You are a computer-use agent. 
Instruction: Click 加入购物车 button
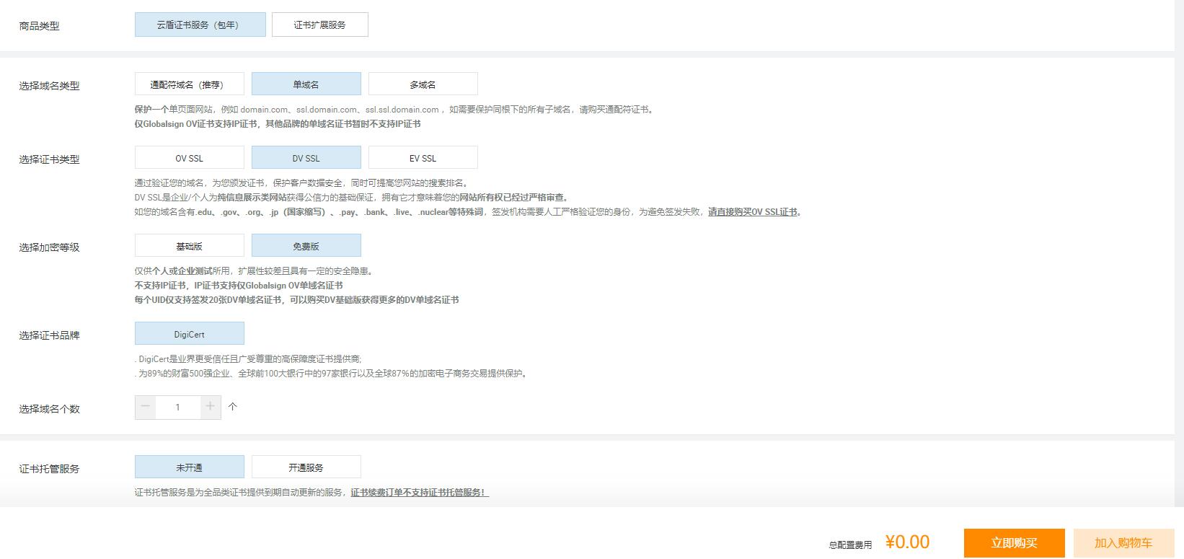[x=1123, y=543]
